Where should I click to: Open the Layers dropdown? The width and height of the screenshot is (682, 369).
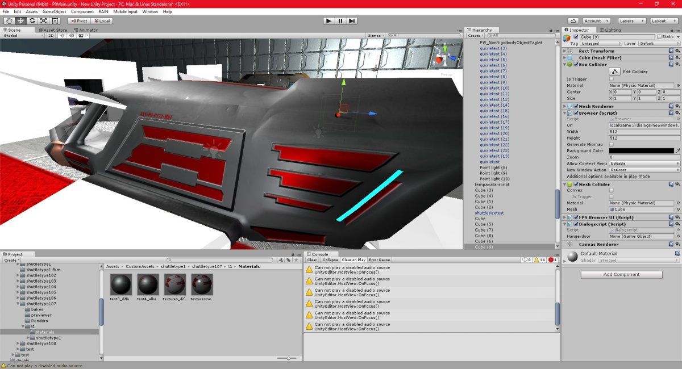633,21
